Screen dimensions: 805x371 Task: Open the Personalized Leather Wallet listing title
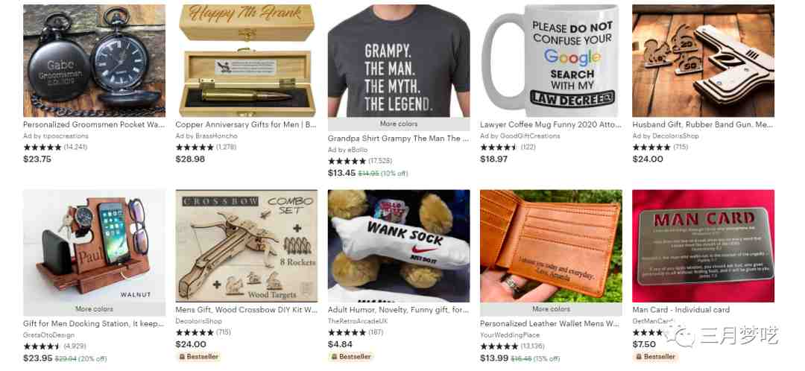pos(550,324)
